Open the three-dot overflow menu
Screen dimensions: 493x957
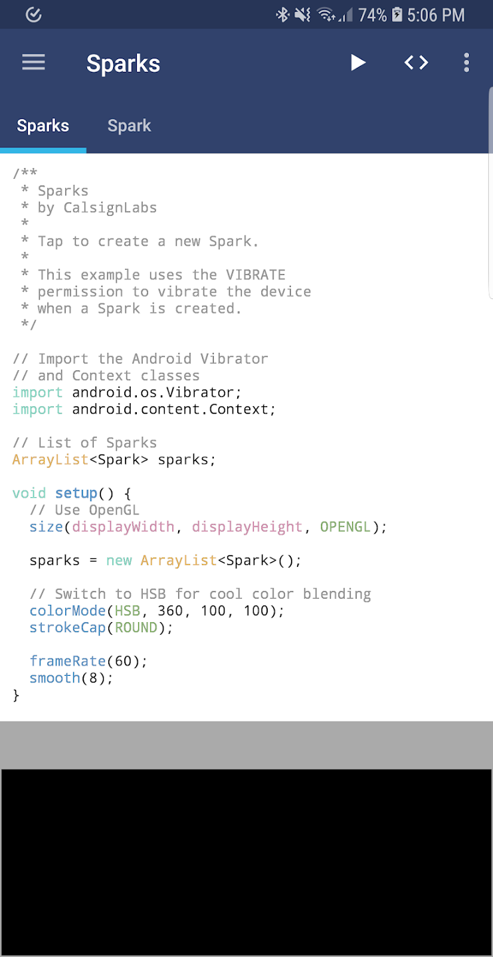coord(466,63)
